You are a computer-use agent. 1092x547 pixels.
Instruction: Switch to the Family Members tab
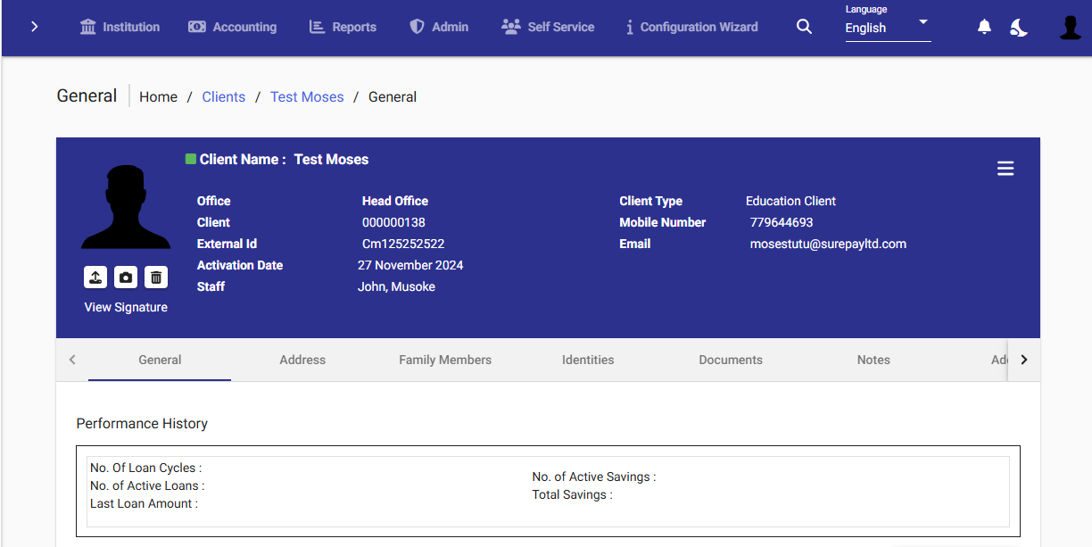445,360
